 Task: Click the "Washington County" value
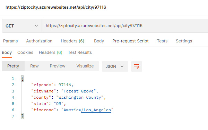point(80,97)
